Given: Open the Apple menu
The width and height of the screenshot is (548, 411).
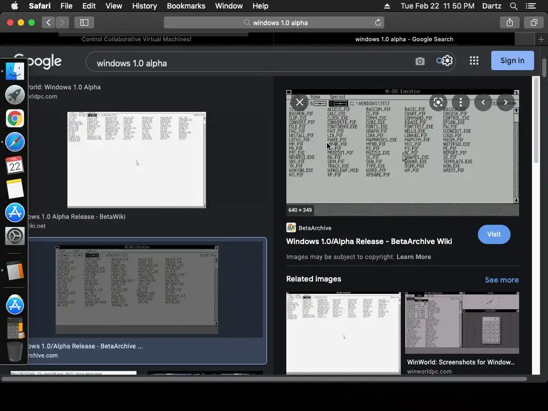Looking at the screenshot, I should coord(14,6).
